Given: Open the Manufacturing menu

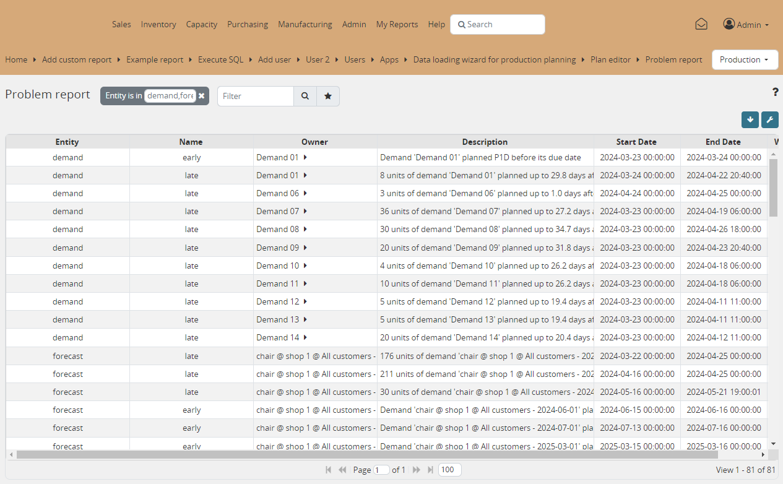Looking at the screenshot, I should [305, 25].
